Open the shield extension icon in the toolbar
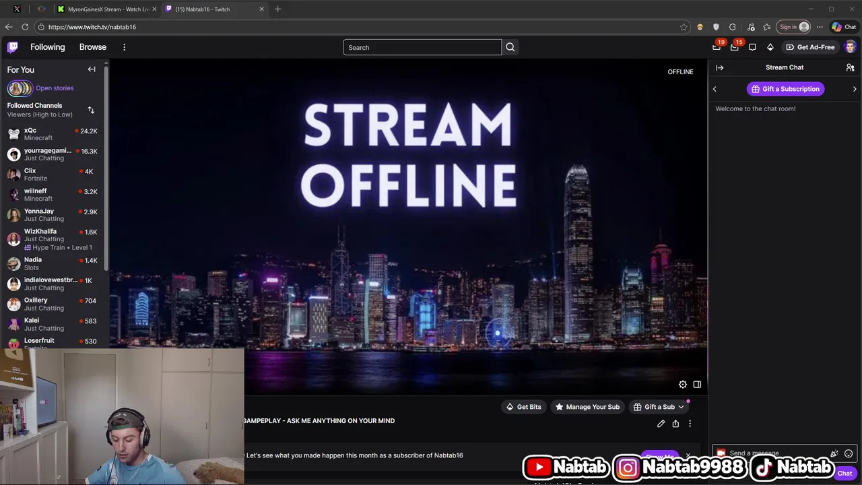862x485 pixels. pos(716,27)
